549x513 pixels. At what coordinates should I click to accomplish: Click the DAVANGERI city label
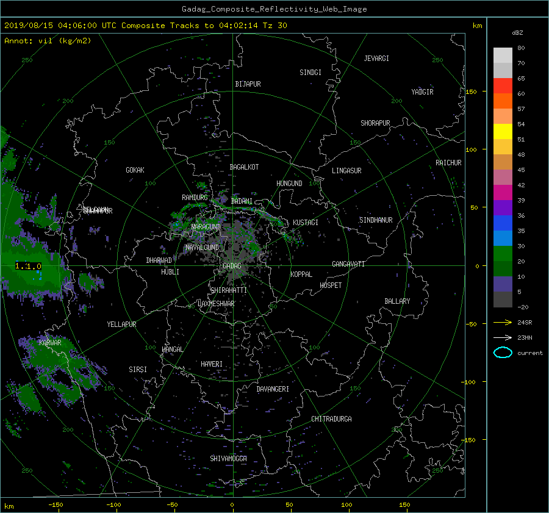[273, 389]
